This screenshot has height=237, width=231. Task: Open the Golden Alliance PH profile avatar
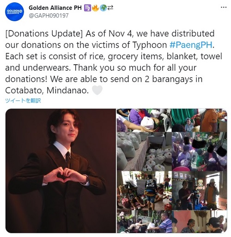15,12
